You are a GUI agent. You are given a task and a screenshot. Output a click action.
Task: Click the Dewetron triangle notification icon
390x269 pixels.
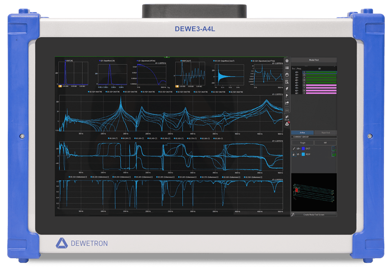tap(287, 124)
